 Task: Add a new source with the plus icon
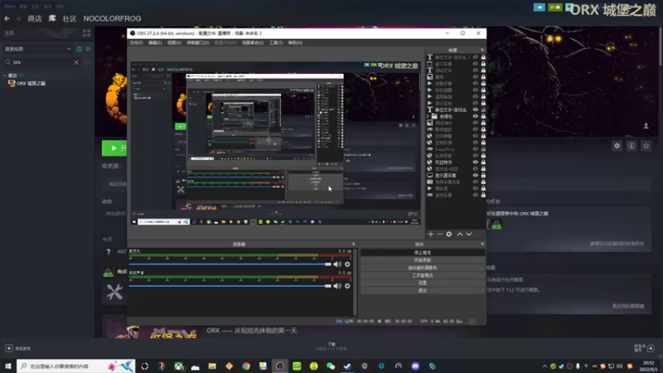(x=430, y=234)
